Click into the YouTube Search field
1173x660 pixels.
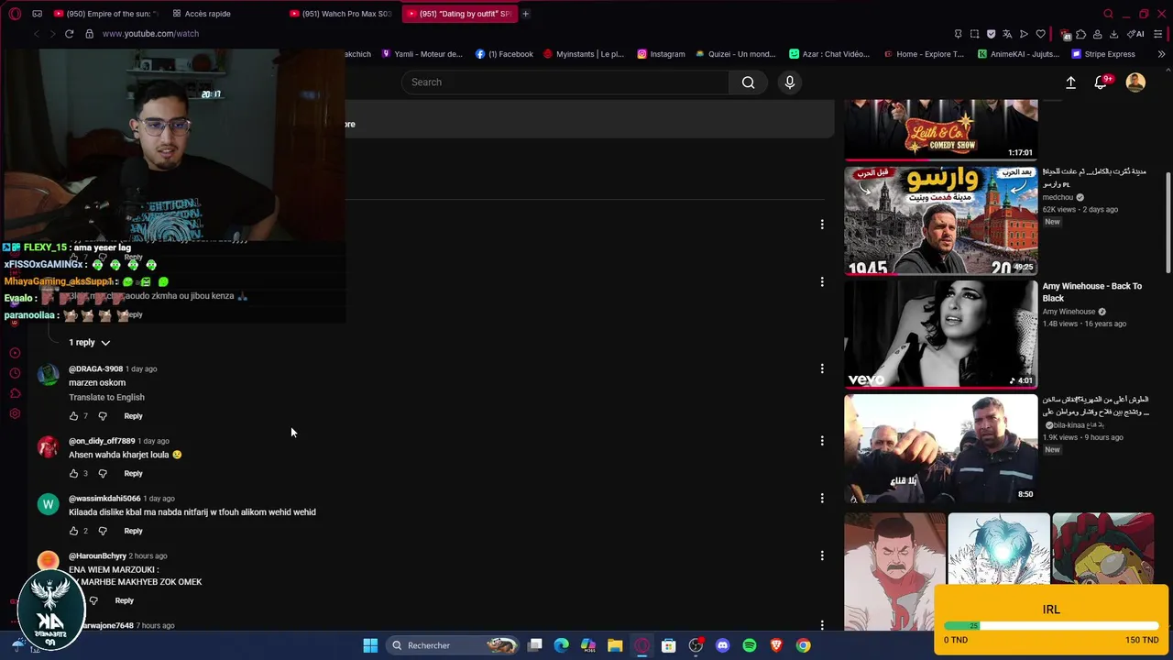click(565, 82)
